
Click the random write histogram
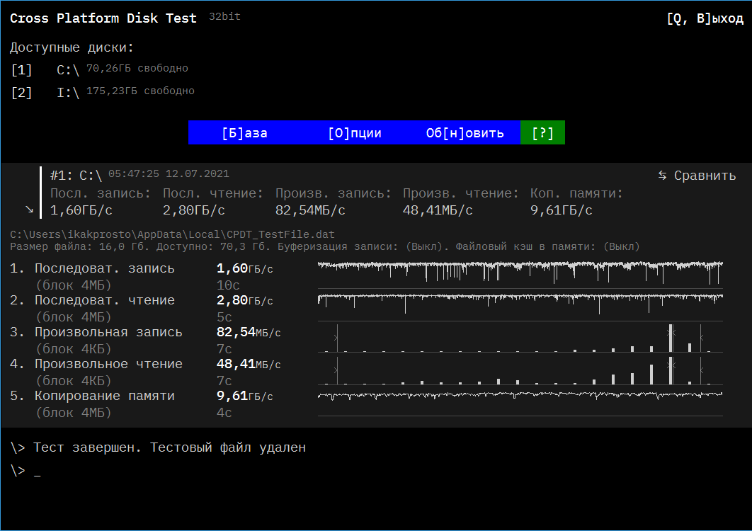point(520,338)
